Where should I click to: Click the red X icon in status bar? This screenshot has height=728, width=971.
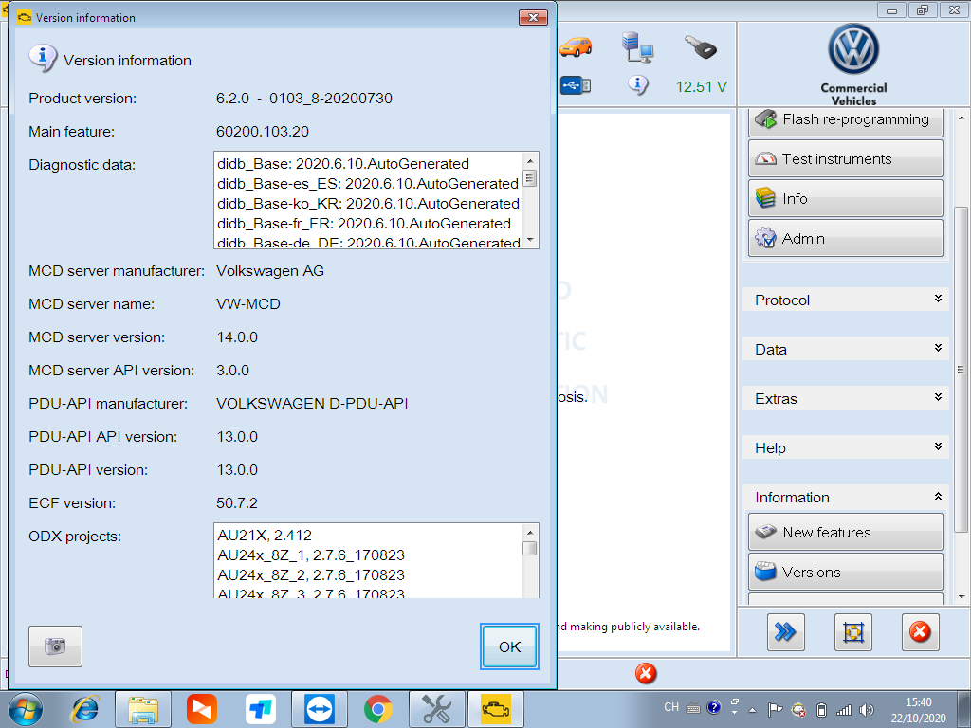[645, 674]
